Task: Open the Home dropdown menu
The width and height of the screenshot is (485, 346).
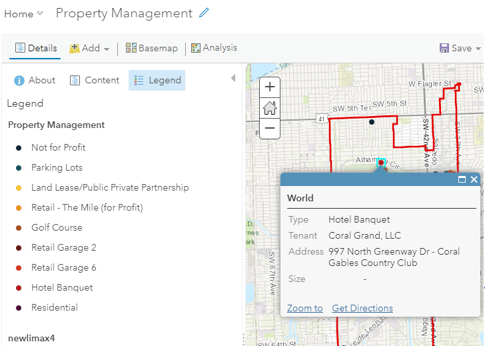Action: point(24,14)
